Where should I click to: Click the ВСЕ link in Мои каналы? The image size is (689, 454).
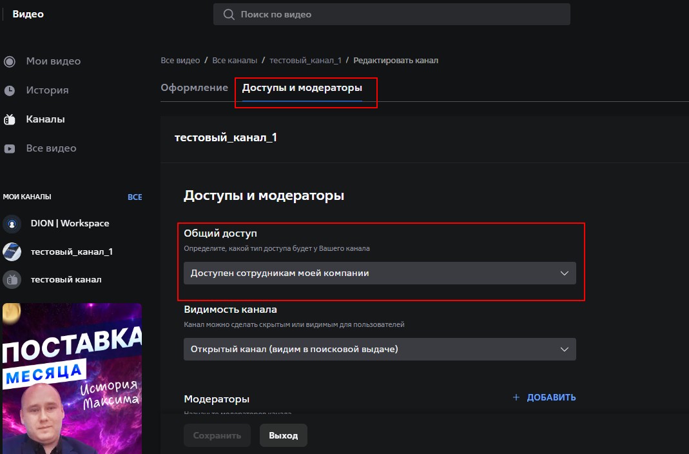135,197
